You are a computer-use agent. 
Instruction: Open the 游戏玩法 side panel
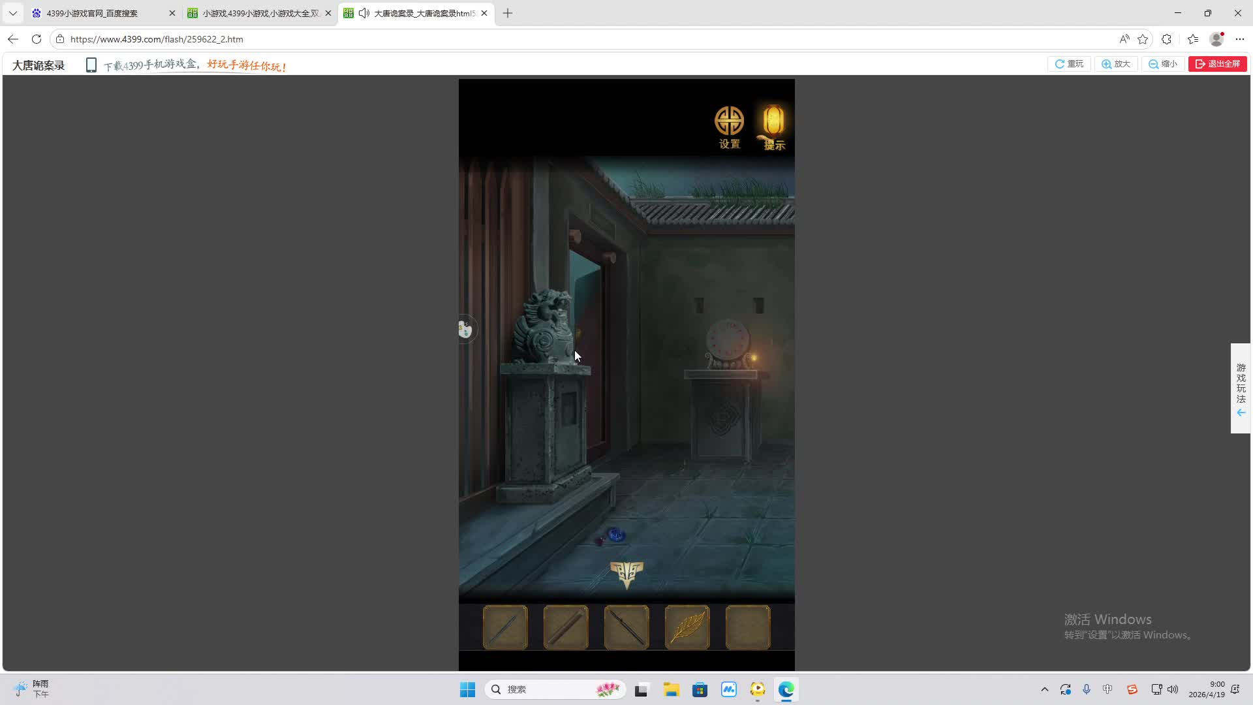point(1241,388)
